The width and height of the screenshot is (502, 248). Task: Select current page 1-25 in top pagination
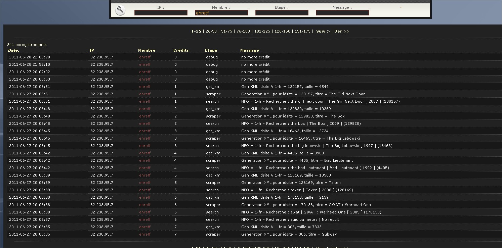point(196,31)
